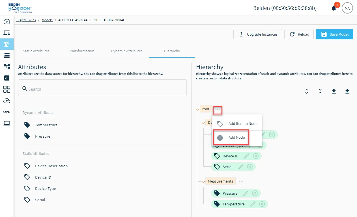Collapse the Measurements node chevron
The width and height of the screenshot is (357, 217).
(203, 182)
